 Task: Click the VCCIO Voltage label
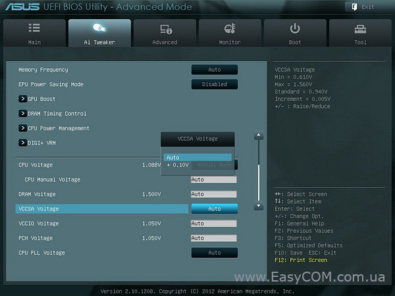pyautogui.click(x=39, y=224)
